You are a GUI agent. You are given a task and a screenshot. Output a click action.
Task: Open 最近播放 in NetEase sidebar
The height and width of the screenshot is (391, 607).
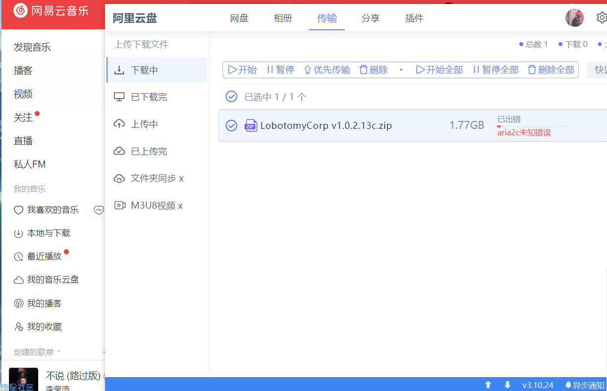pos(38,256)
